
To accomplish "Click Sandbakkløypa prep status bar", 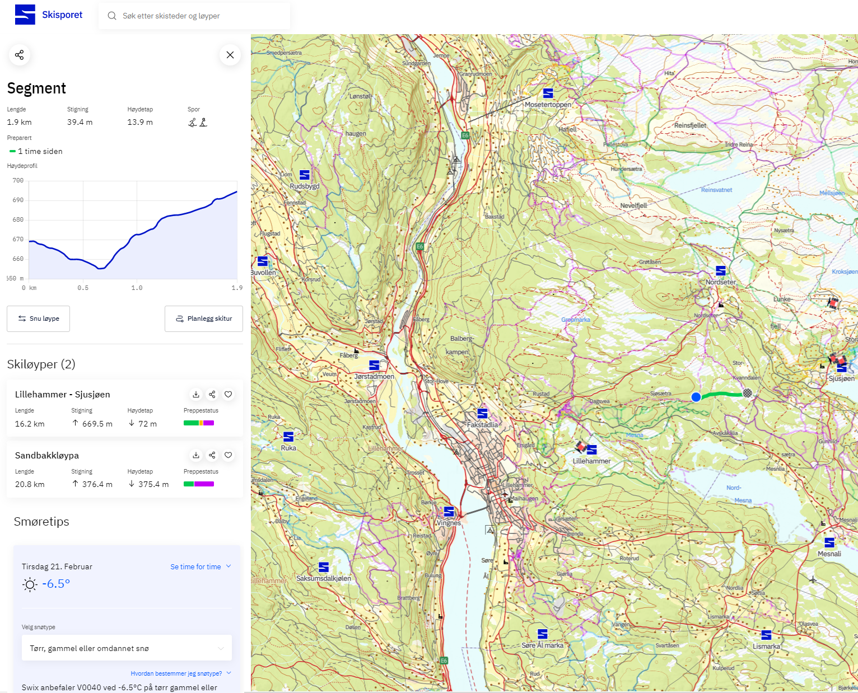I will point(199,484).
